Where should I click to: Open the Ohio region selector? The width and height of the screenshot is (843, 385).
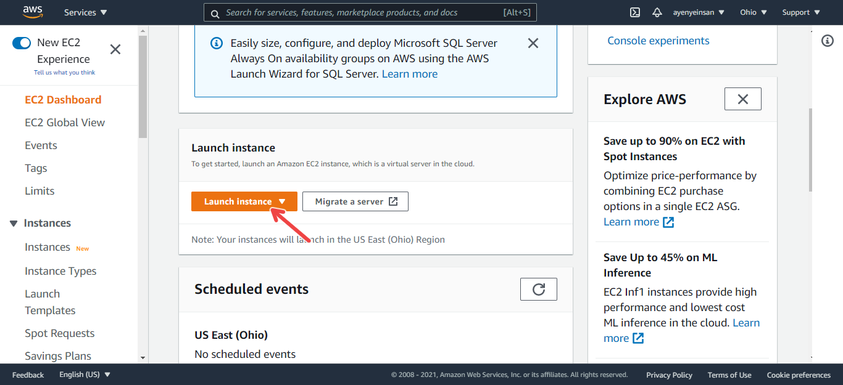754,12
